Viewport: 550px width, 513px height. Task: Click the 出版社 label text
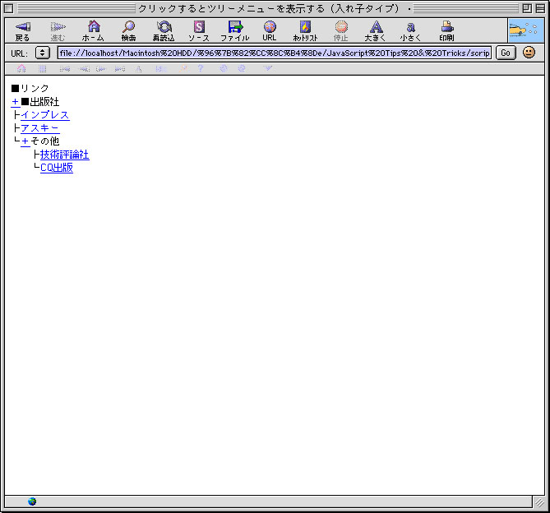[44, 102]
